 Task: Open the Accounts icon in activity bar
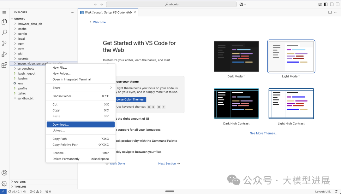(4, 173)
